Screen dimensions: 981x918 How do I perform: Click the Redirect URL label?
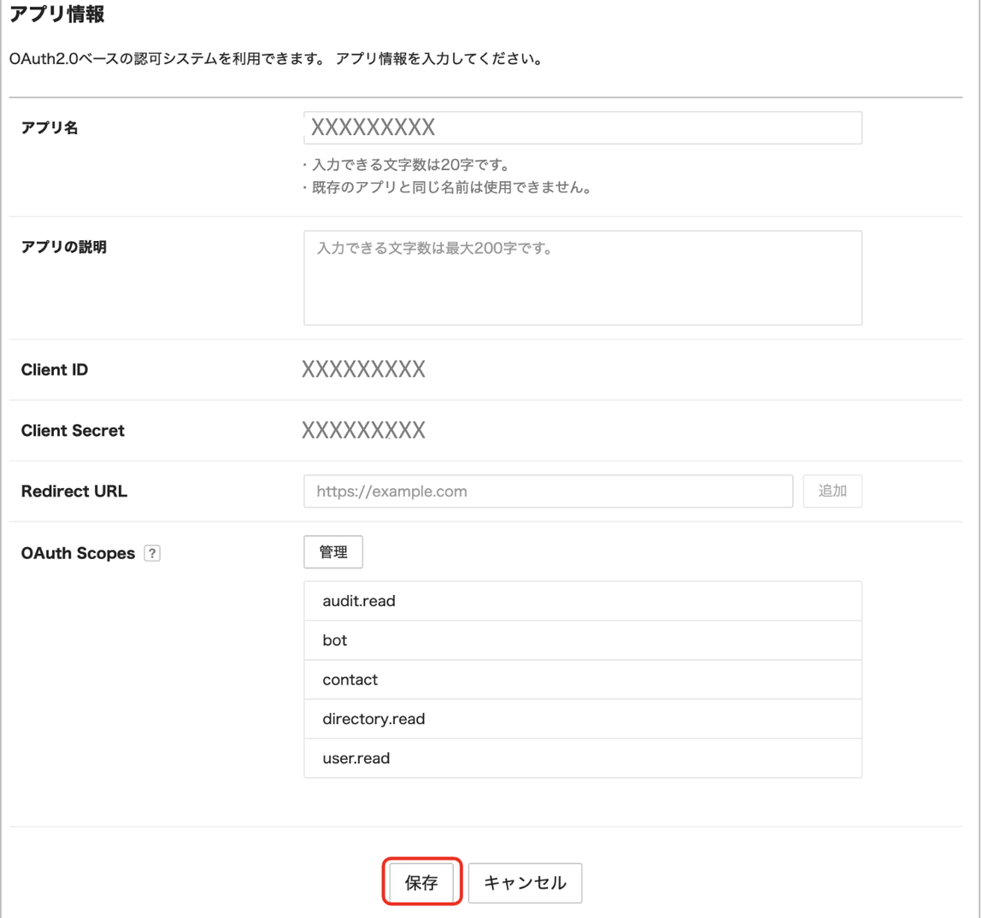(73, 491)
